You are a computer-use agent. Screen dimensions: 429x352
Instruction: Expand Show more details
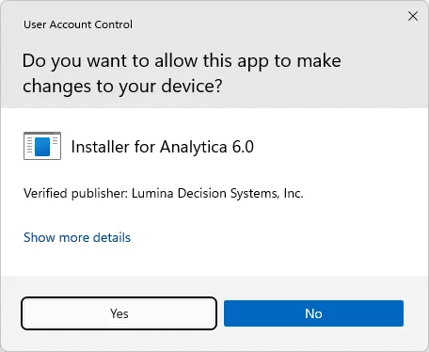pos(77,237)
